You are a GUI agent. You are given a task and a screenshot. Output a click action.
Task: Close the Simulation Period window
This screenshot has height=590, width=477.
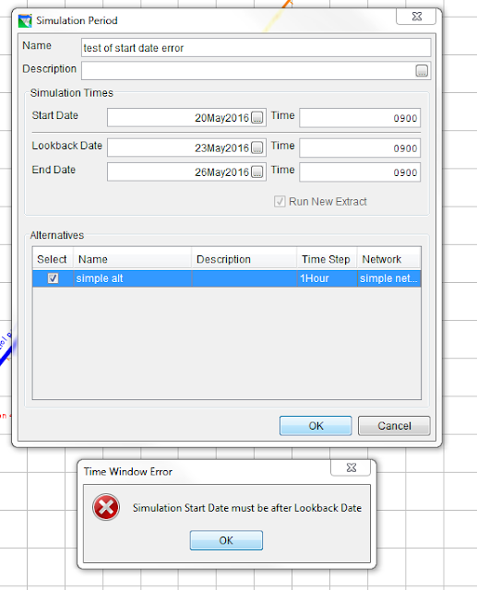pyautogui.click(x=416, y=17)
